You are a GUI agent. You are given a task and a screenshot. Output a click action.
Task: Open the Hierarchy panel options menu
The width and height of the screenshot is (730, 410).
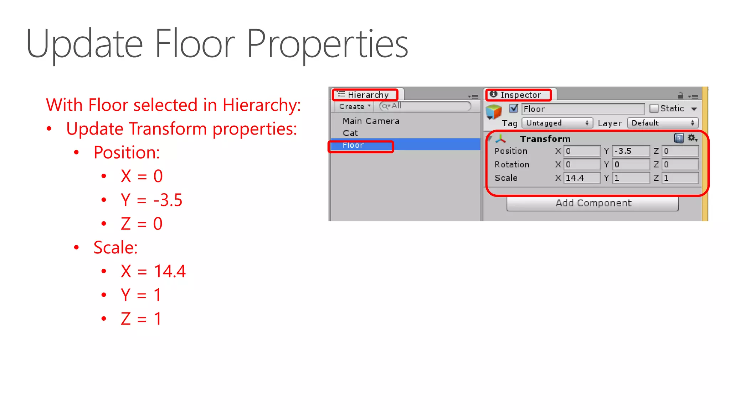click(x=473, y=96)
